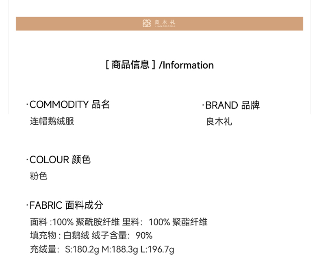321x268 pixels.
Task: Click the Liangmuli logo icon in banner
Action: pos(146,24)
